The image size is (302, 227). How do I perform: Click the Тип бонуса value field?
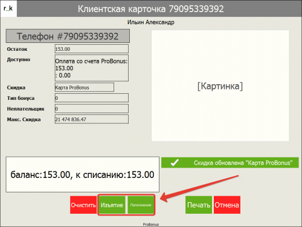pyautogui.click(x=92, y=98)
